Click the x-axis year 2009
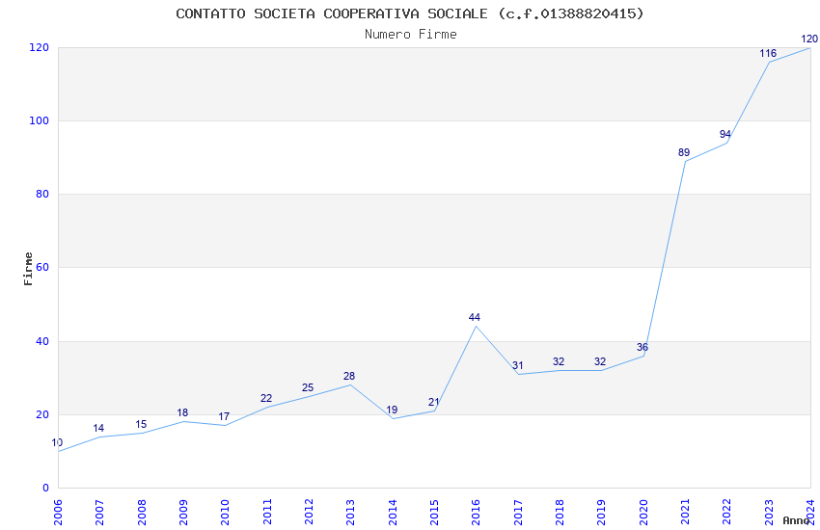The height and width of the screenshot is (530, 820). pos(183,512)
